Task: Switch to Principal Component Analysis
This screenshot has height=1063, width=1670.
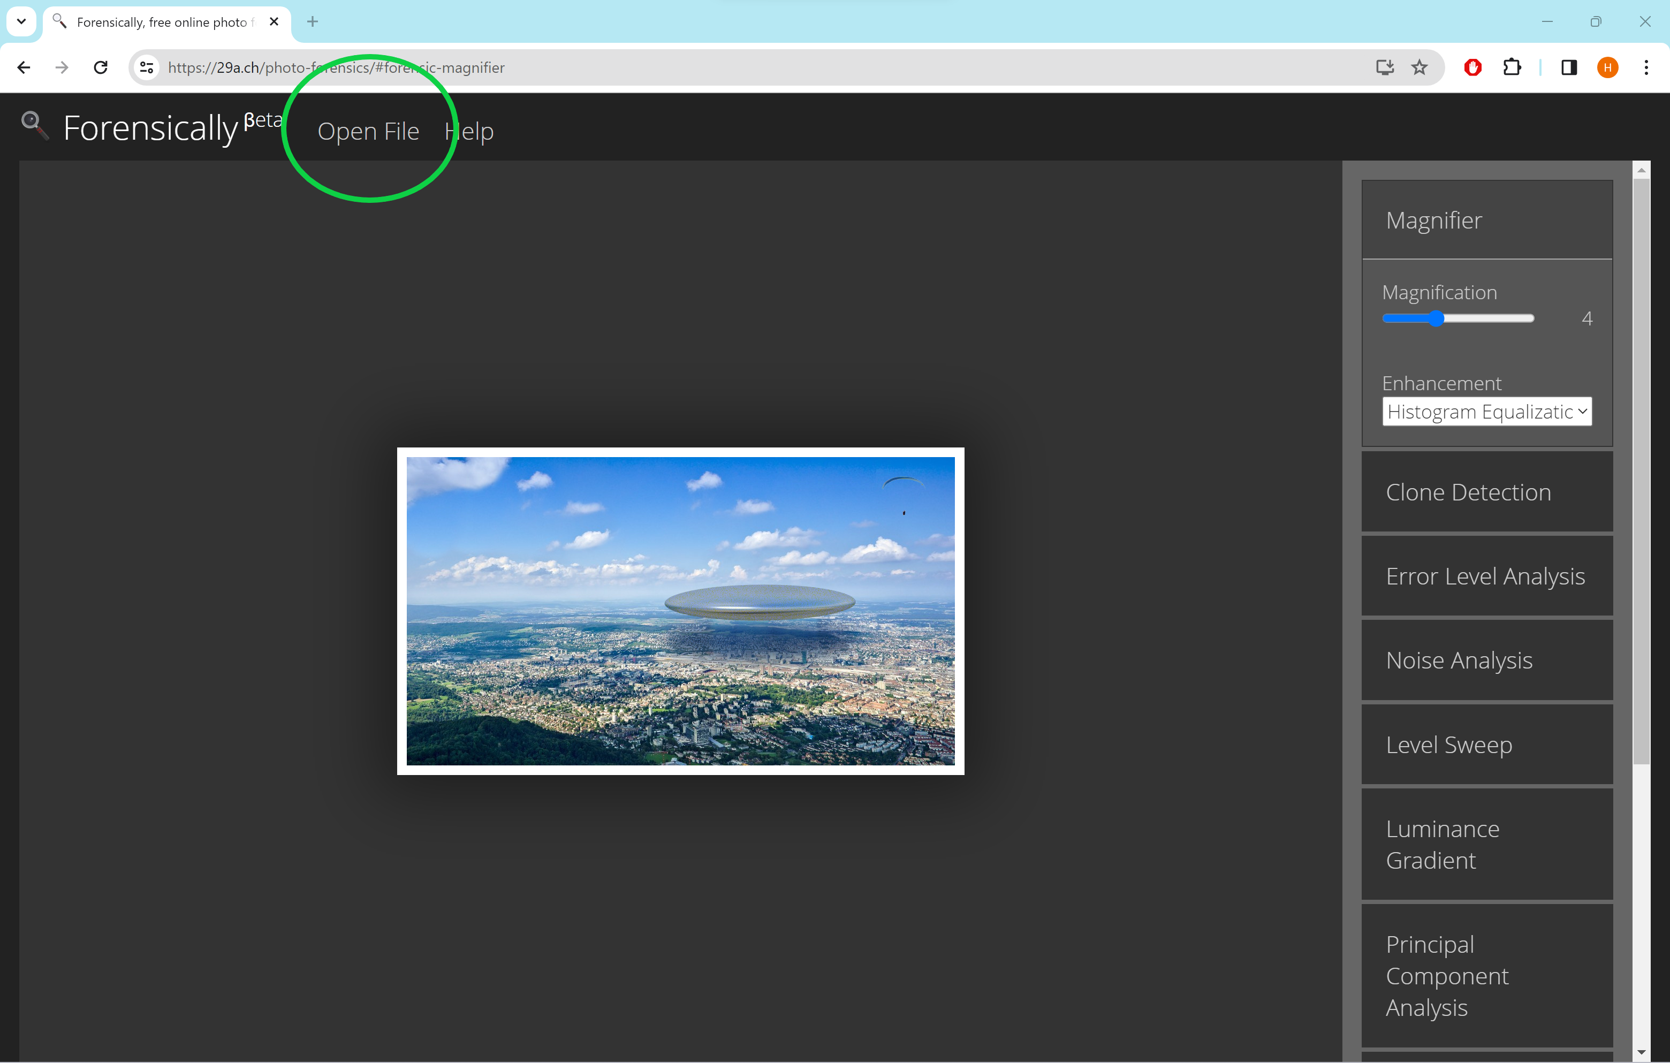Action: 1487,976
